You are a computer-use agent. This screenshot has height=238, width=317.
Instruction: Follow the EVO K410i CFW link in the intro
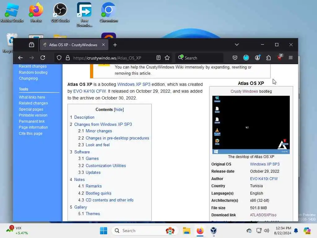(x=89, y=91)
